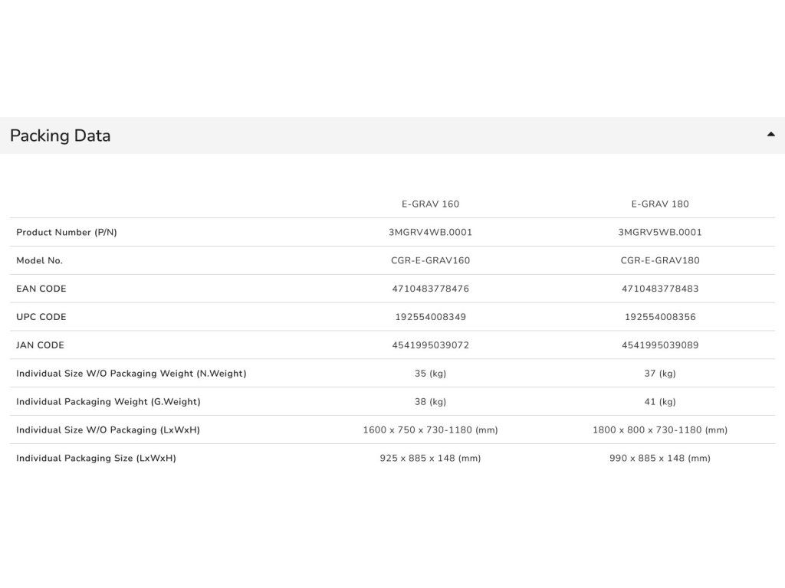Screen dimensions: 785x588
Task: Click EAN code 4710483778483
Action: pos(660,289)
